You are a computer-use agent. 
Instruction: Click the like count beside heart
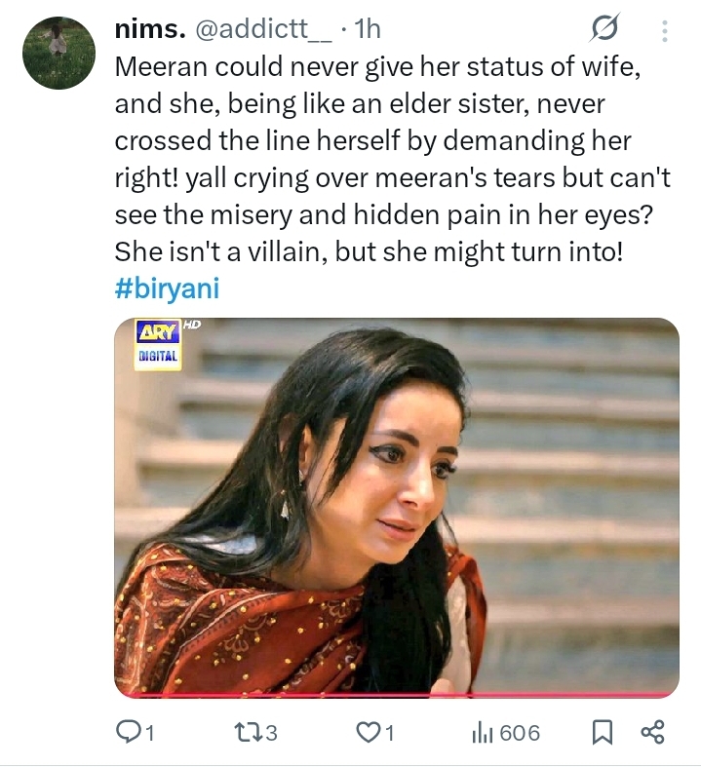(391, 732)
